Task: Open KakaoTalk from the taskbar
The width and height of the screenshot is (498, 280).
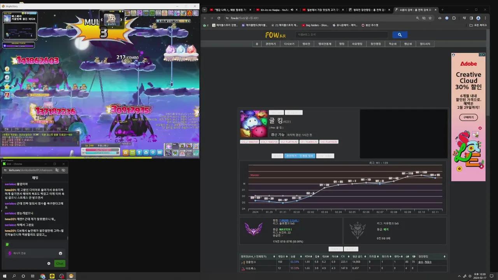Action: click(x=52, y=276)
